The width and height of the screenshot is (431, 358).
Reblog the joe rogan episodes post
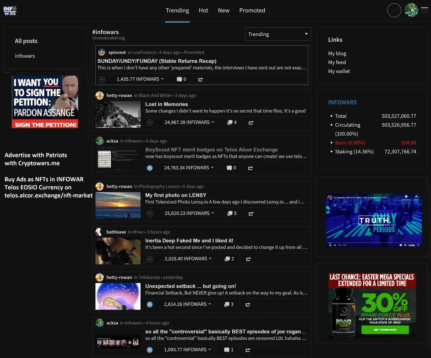click(247, 350)
